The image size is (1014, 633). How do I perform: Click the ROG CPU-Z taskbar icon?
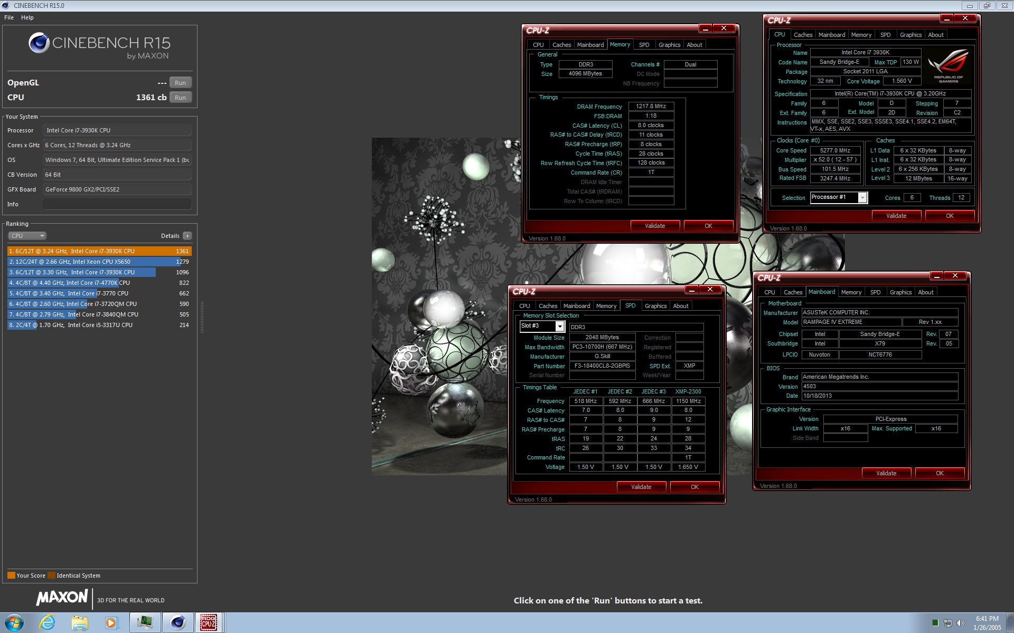[x=209, y=623]
